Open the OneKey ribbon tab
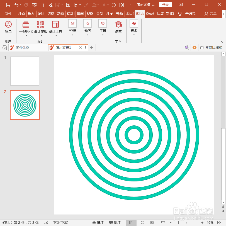This screenshot has width=226, height=226. (150, 14)
